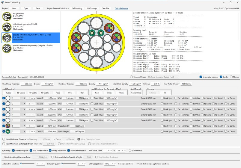Viewport: 241px width, 168px height.
Task: Enable the Names checkbox
Action: 231,77
